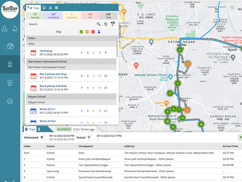
Task: Click the refresh icon beside search
Action: tap(105, 24)
